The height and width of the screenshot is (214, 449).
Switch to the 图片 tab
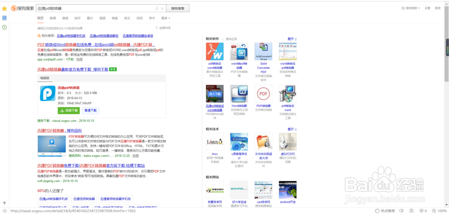tap(90, 18)
